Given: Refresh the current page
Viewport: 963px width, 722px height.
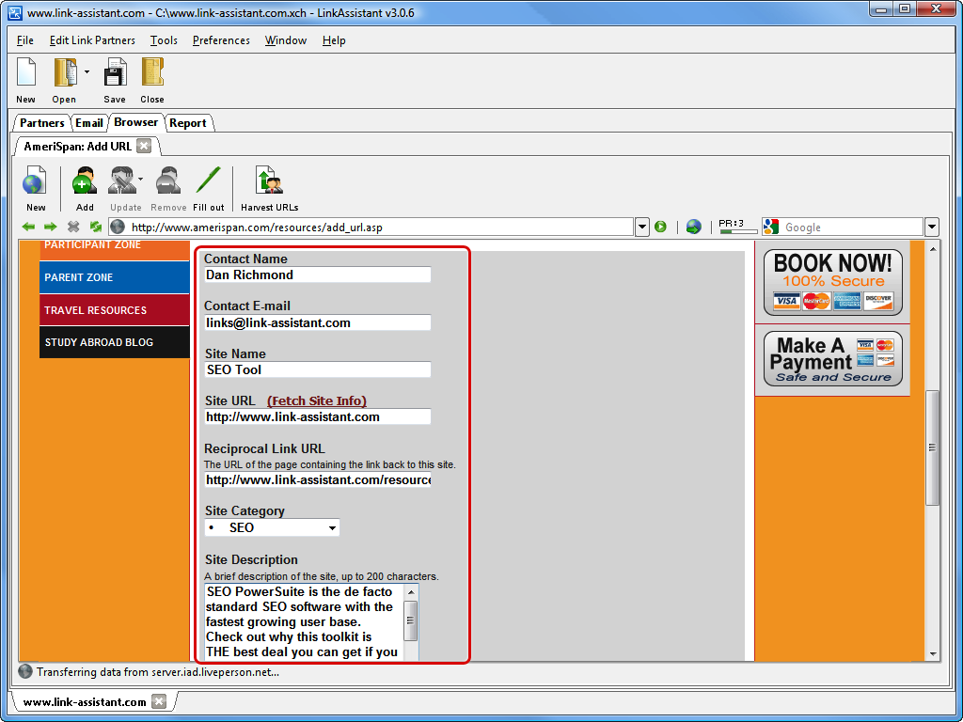Looking at the screenshot, I should [x=95, y=228].
